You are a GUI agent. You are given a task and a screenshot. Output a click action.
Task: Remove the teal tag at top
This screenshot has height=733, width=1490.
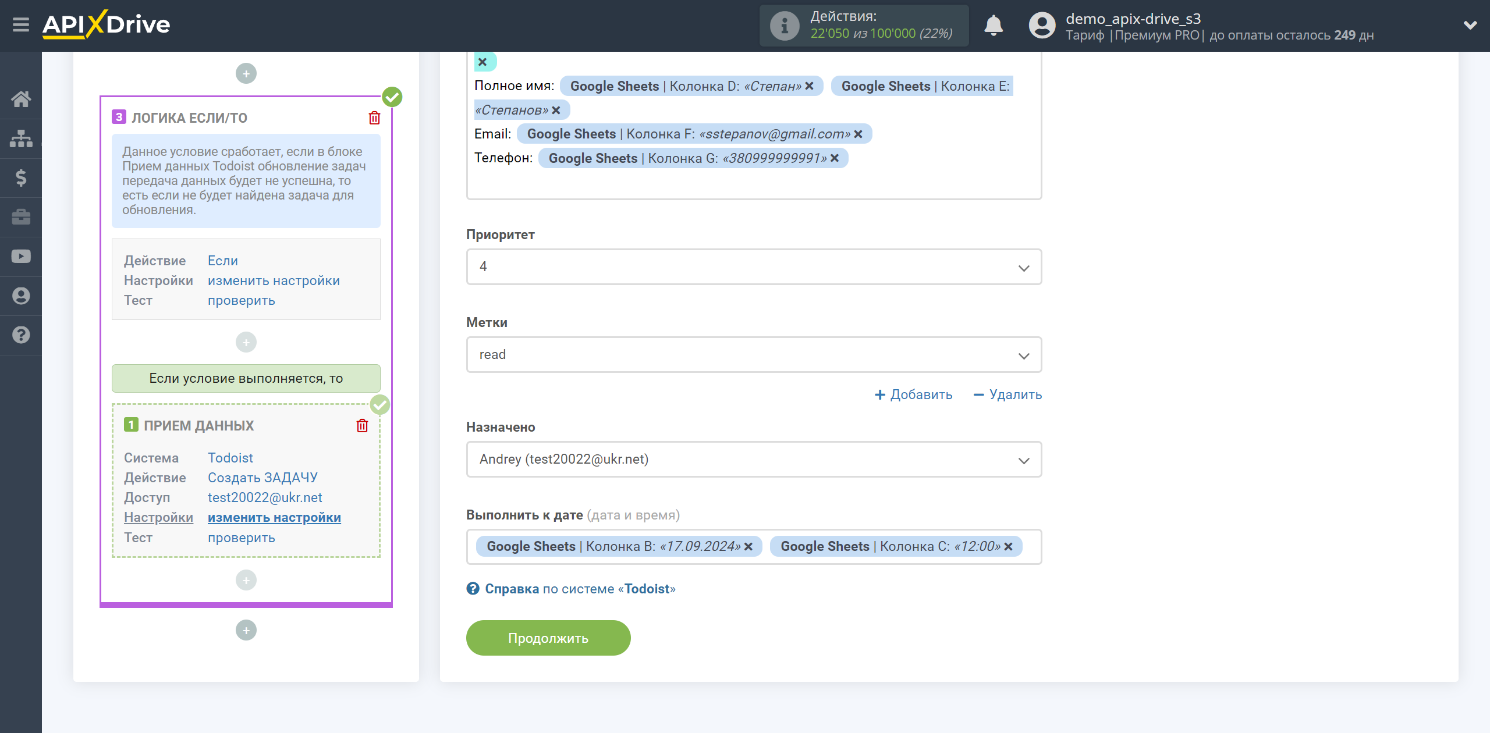[483, 62]
